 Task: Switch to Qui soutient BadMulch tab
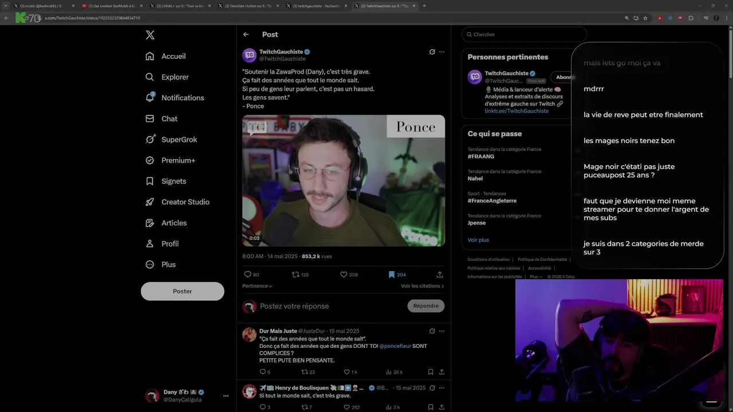[x=111, y=6]
